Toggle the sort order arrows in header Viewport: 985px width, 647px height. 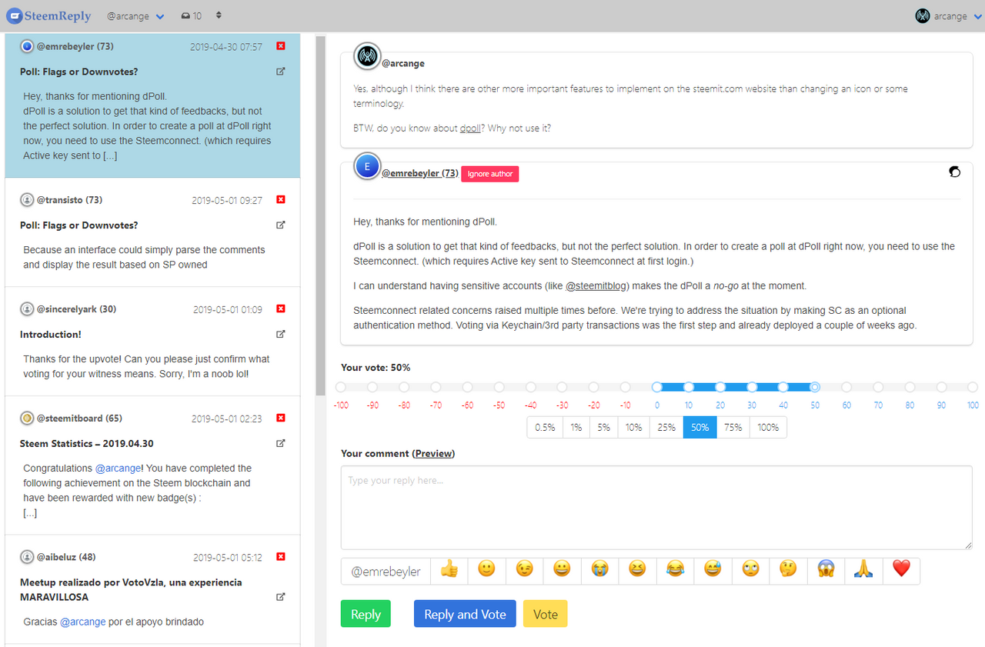pyautogui.click(x=219, y=15)
